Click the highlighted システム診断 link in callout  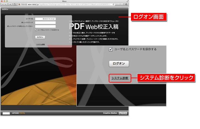pos(120,78)
